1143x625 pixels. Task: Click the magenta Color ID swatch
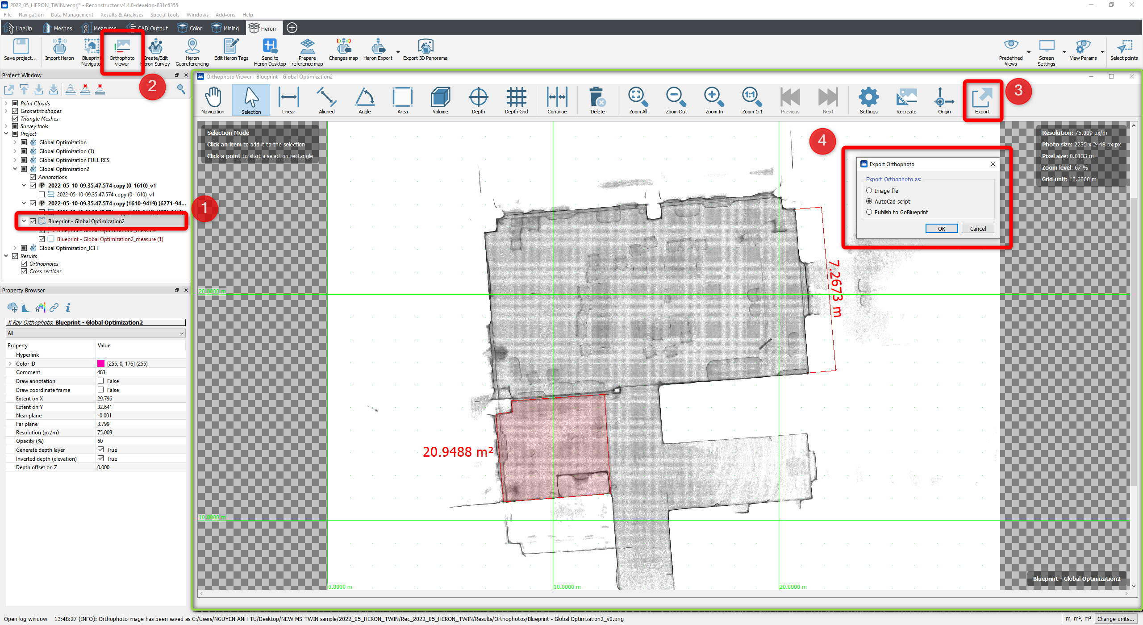tap(101, 364)
